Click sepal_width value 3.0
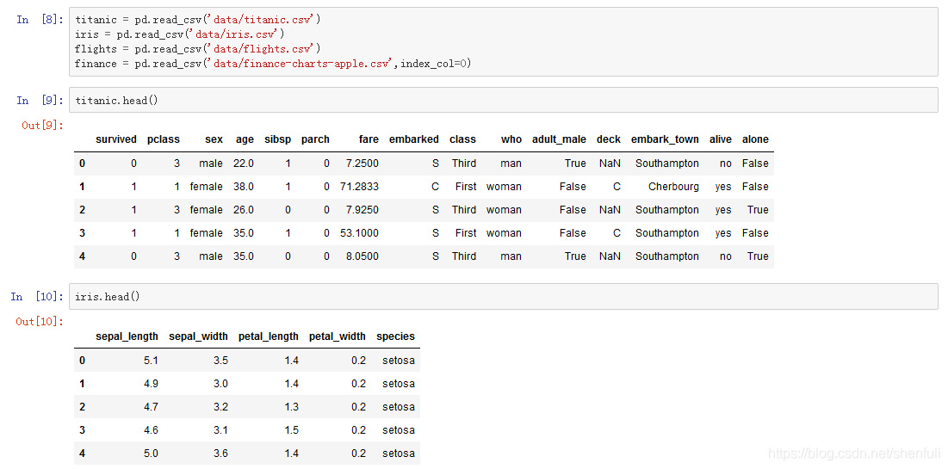The height and width of the screenshot is (469, 948). (220, 384)
